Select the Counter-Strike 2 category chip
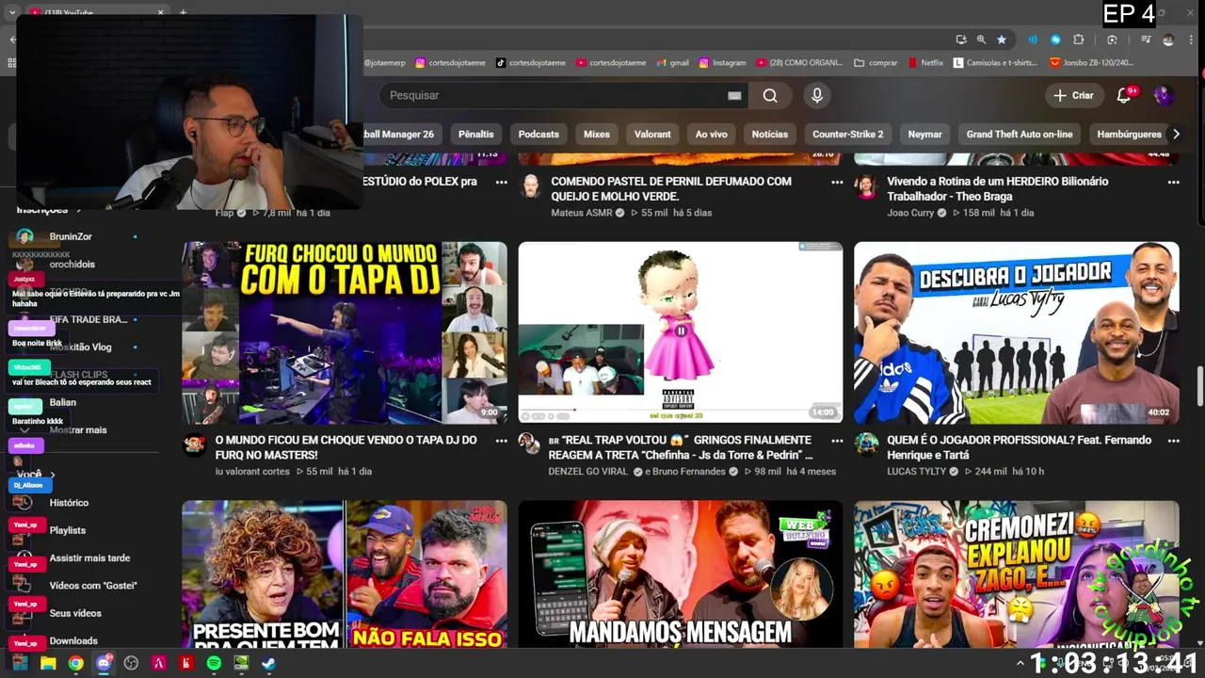The image size is (1205, 678). pos(847,134)
